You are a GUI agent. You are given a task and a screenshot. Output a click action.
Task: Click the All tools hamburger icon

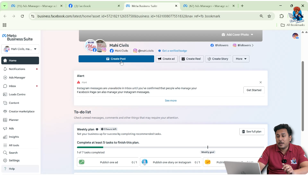point(5,145)
